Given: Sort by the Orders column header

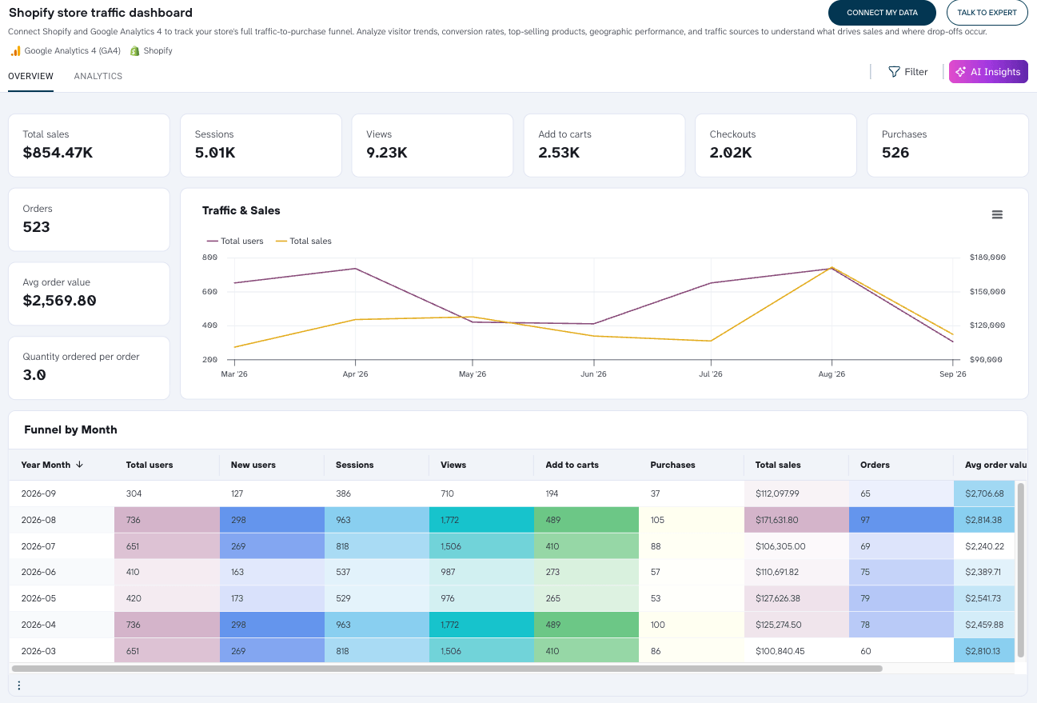Looking at the screenshot, I should (901, 465).
